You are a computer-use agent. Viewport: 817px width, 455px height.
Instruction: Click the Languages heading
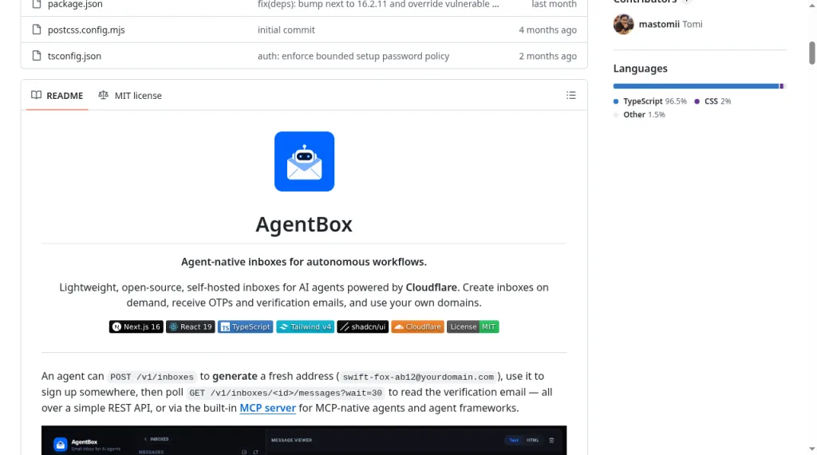click(x=641, y=69)
